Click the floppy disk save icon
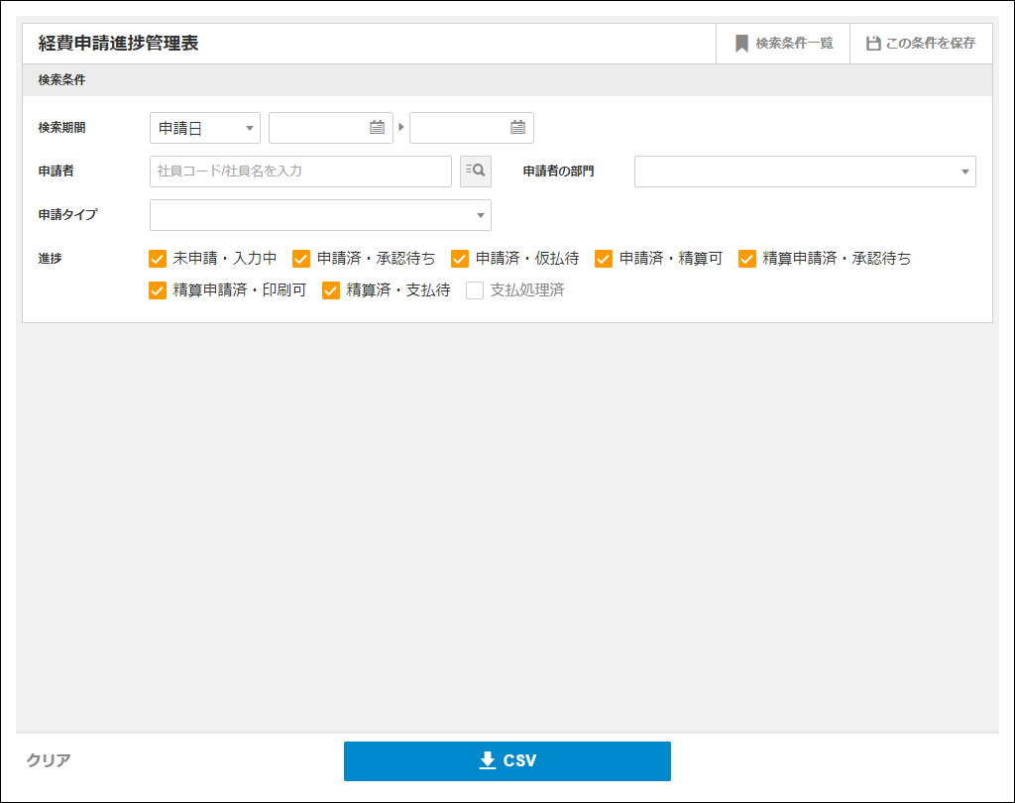 point(873,44)
